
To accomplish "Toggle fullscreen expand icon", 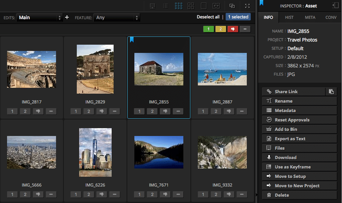I will 247,6.
